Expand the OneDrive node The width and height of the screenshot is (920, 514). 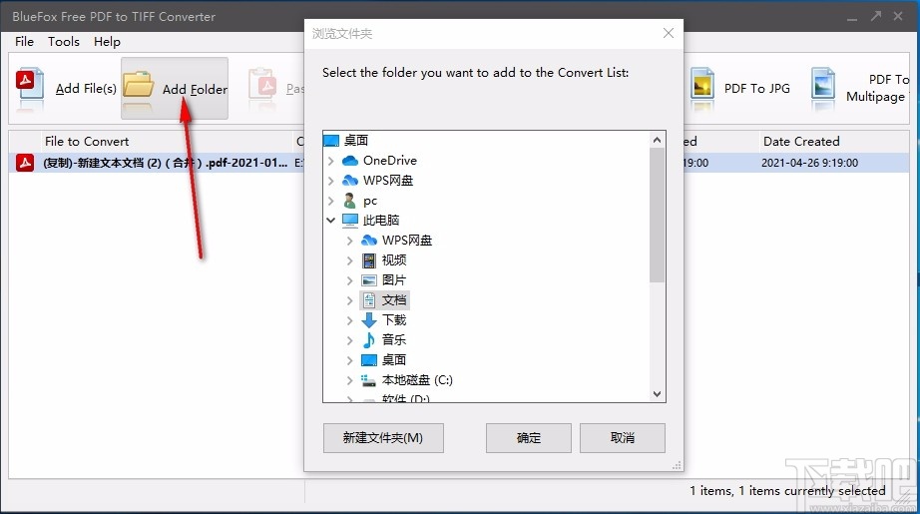331,160
